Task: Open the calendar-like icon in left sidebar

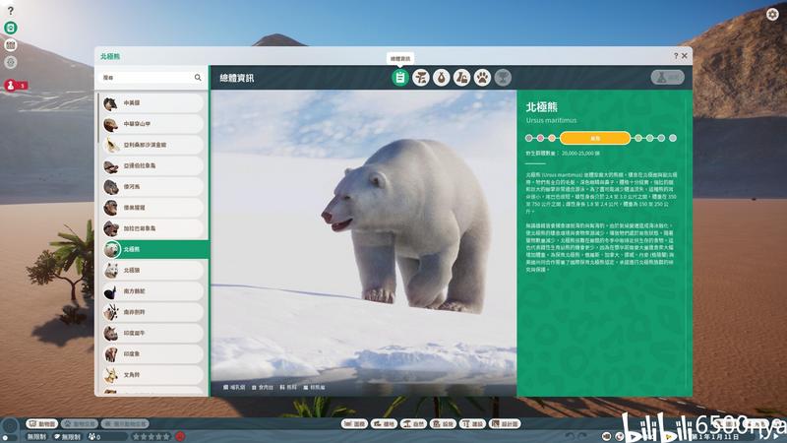Action: (x=11, y=45)
